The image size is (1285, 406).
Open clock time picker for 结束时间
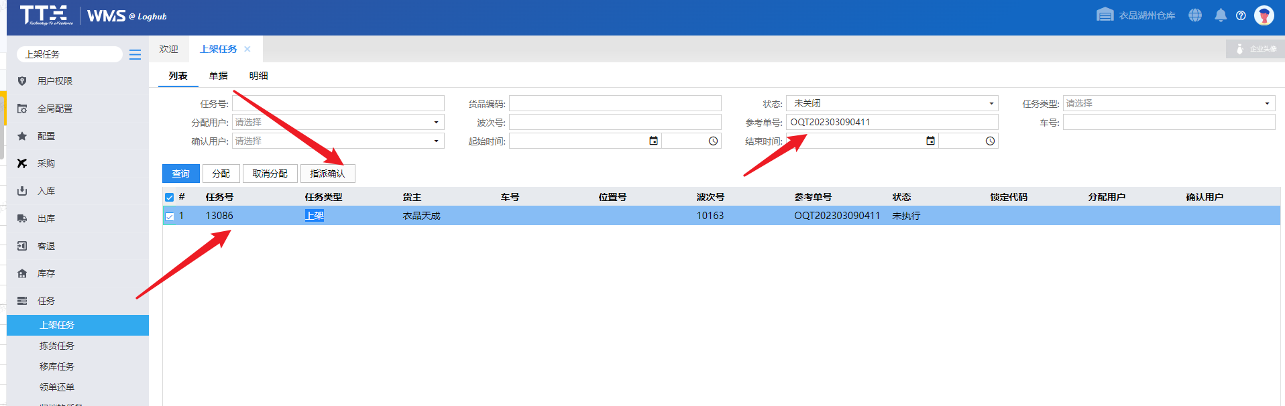click(x=990, y=141)
